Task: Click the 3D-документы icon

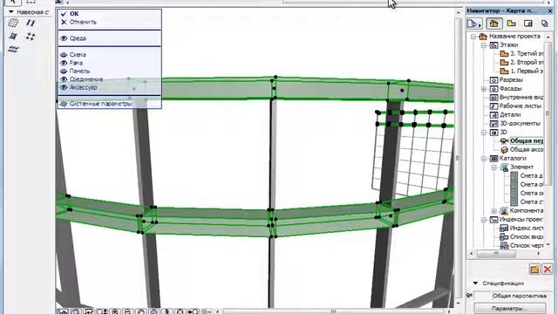Action: 493,124
